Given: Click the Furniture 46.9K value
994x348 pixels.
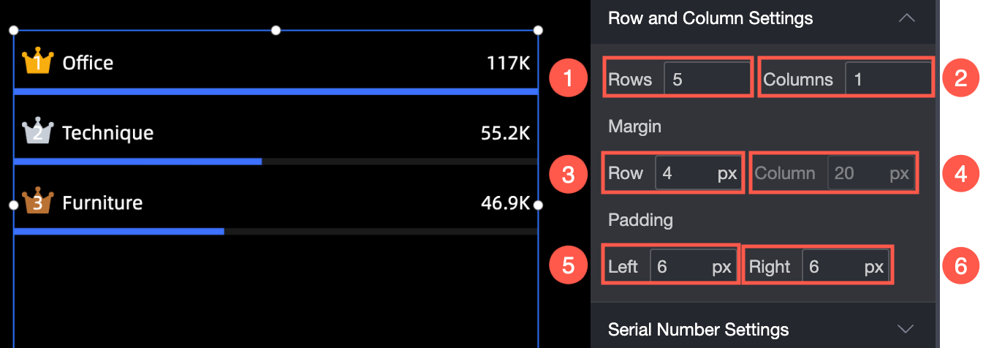Looking at the screenshot, I should point(505,203).
